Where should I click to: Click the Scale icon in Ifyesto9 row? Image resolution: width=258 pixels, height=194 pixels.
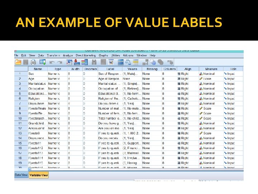[x=201, y=133]
